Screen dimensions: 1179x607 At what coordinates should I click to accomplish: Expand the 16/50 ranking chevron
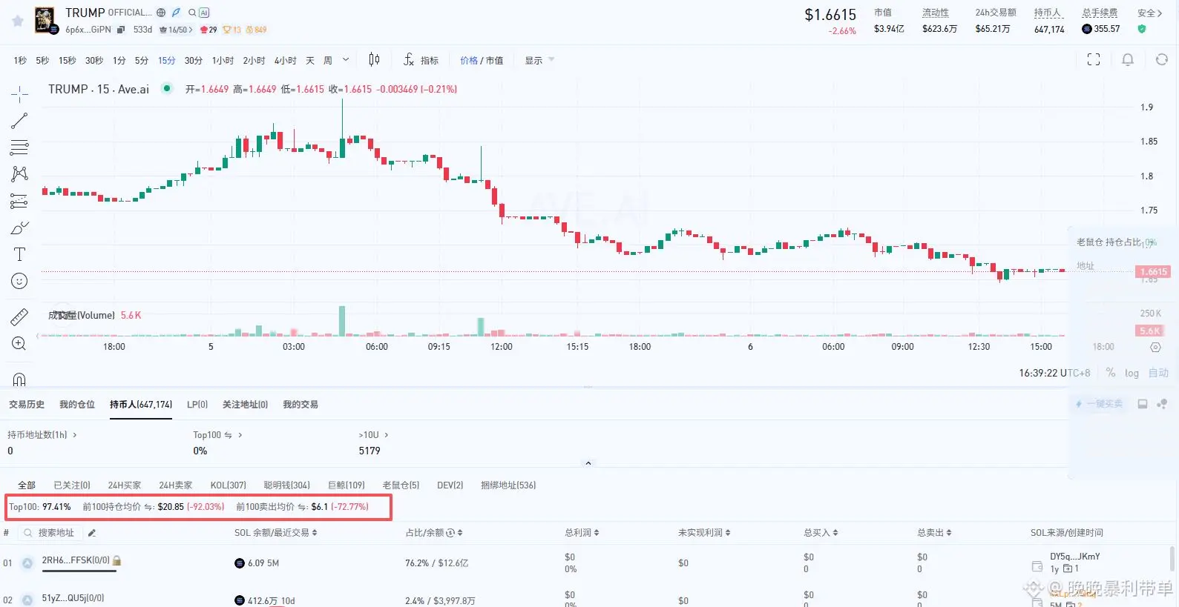click(191, 30)
